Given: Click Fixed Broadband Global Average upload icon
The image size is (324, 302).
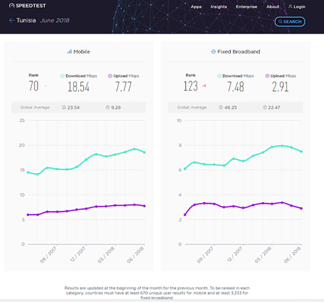Looking at the screenshot, I should click(x=265, y=107).
